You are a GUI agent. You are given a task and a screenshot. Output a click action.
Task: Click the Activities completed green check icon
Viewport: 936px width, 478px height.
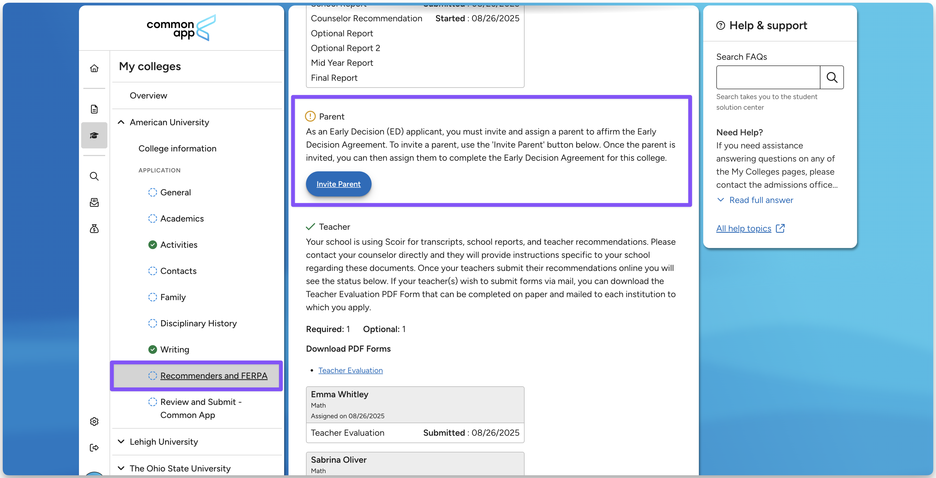(153, 245)
